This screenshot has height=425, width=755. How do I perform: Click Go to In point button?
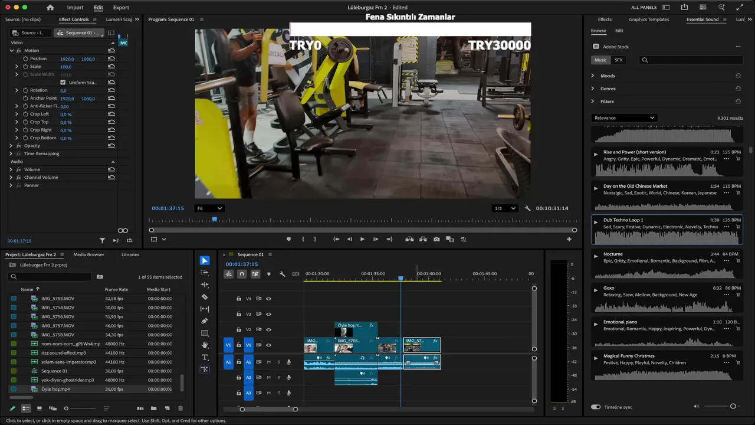point(336,239)
